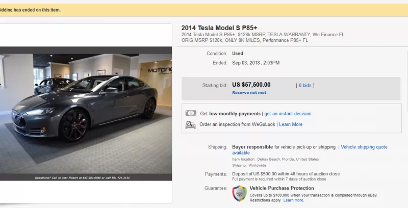Click the bold "low monthly payments" text
This screenshot has width=408, height=208.
point(235,114)
